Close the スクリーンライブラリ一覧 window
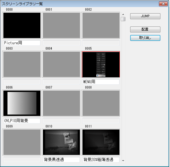The image size is (170, 167). (x=162, y=4)
